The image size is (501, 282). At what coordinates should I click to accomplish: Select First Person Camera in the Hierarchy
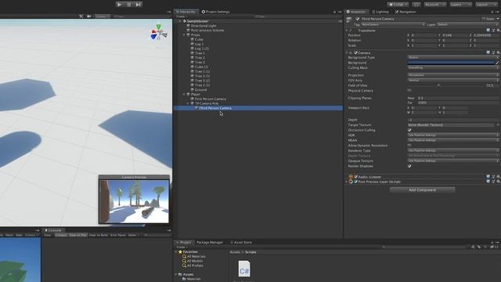coord(211,99)
